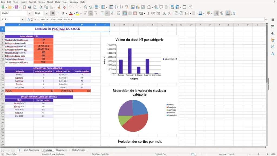Switch to the Mouvements sheet tab
This screenshot has width=277, height=156.
coord(61,150)
